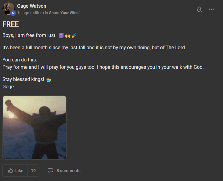Open the three-dot post options menu

[x=211, y=9]
